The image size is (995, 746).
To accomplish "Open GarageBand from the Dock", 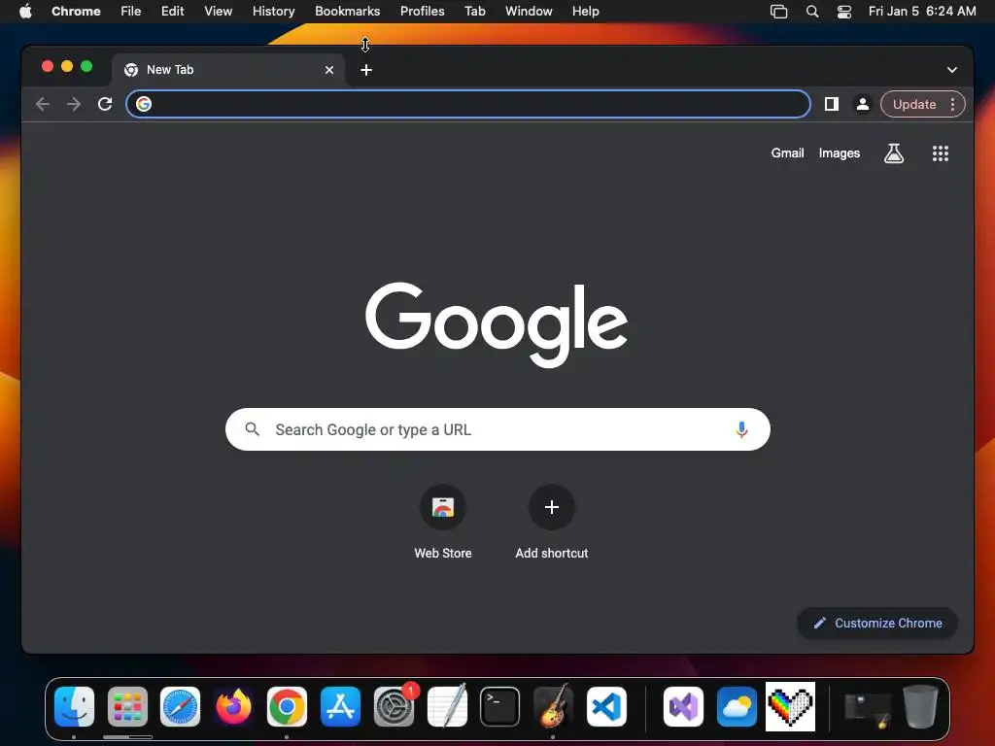I will click(553, 707).
